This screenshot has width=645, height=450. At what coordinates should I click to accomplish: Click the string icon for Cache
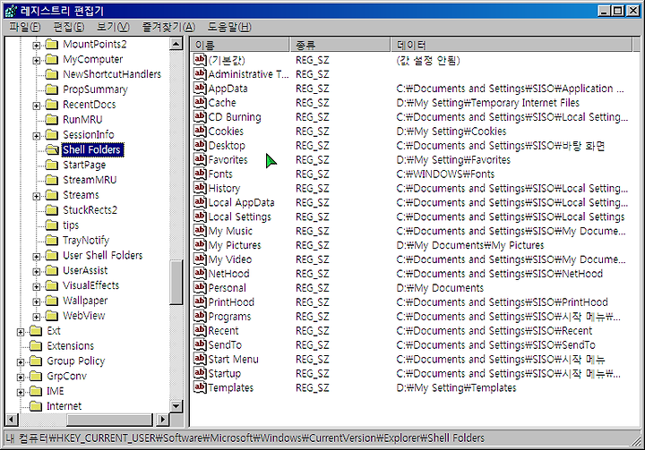pos(200,102)
